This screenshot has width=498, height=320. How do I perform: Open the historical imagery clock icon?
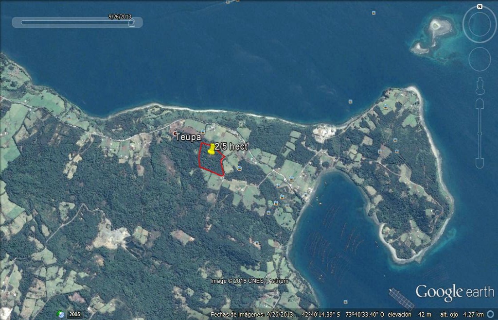pos(61,314)
